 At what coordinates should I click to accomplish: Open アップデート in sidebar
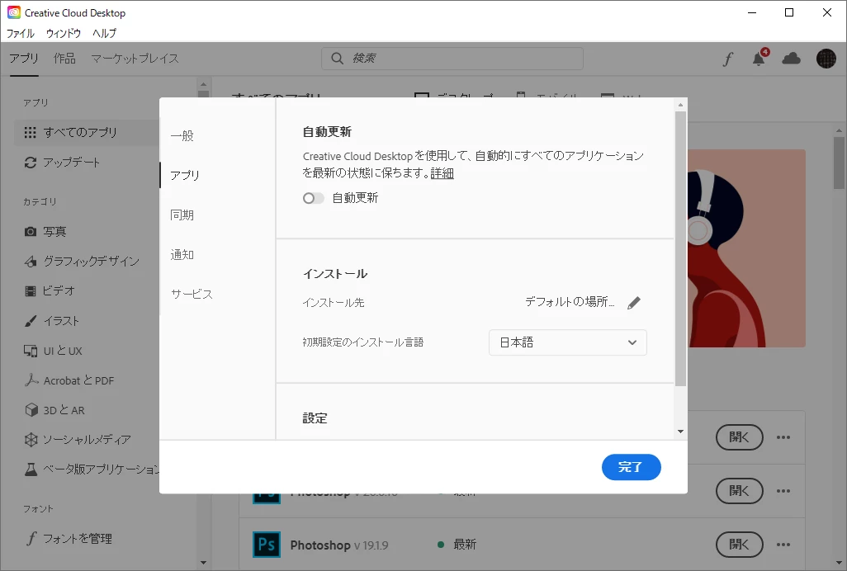coord(62,163)
